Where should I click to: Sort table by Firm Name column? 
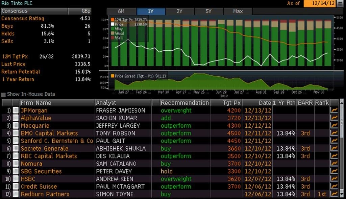coord(57,103)
